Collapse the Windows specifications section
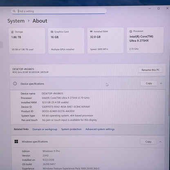This screenshot has height=170, width=170. (161, 142)
